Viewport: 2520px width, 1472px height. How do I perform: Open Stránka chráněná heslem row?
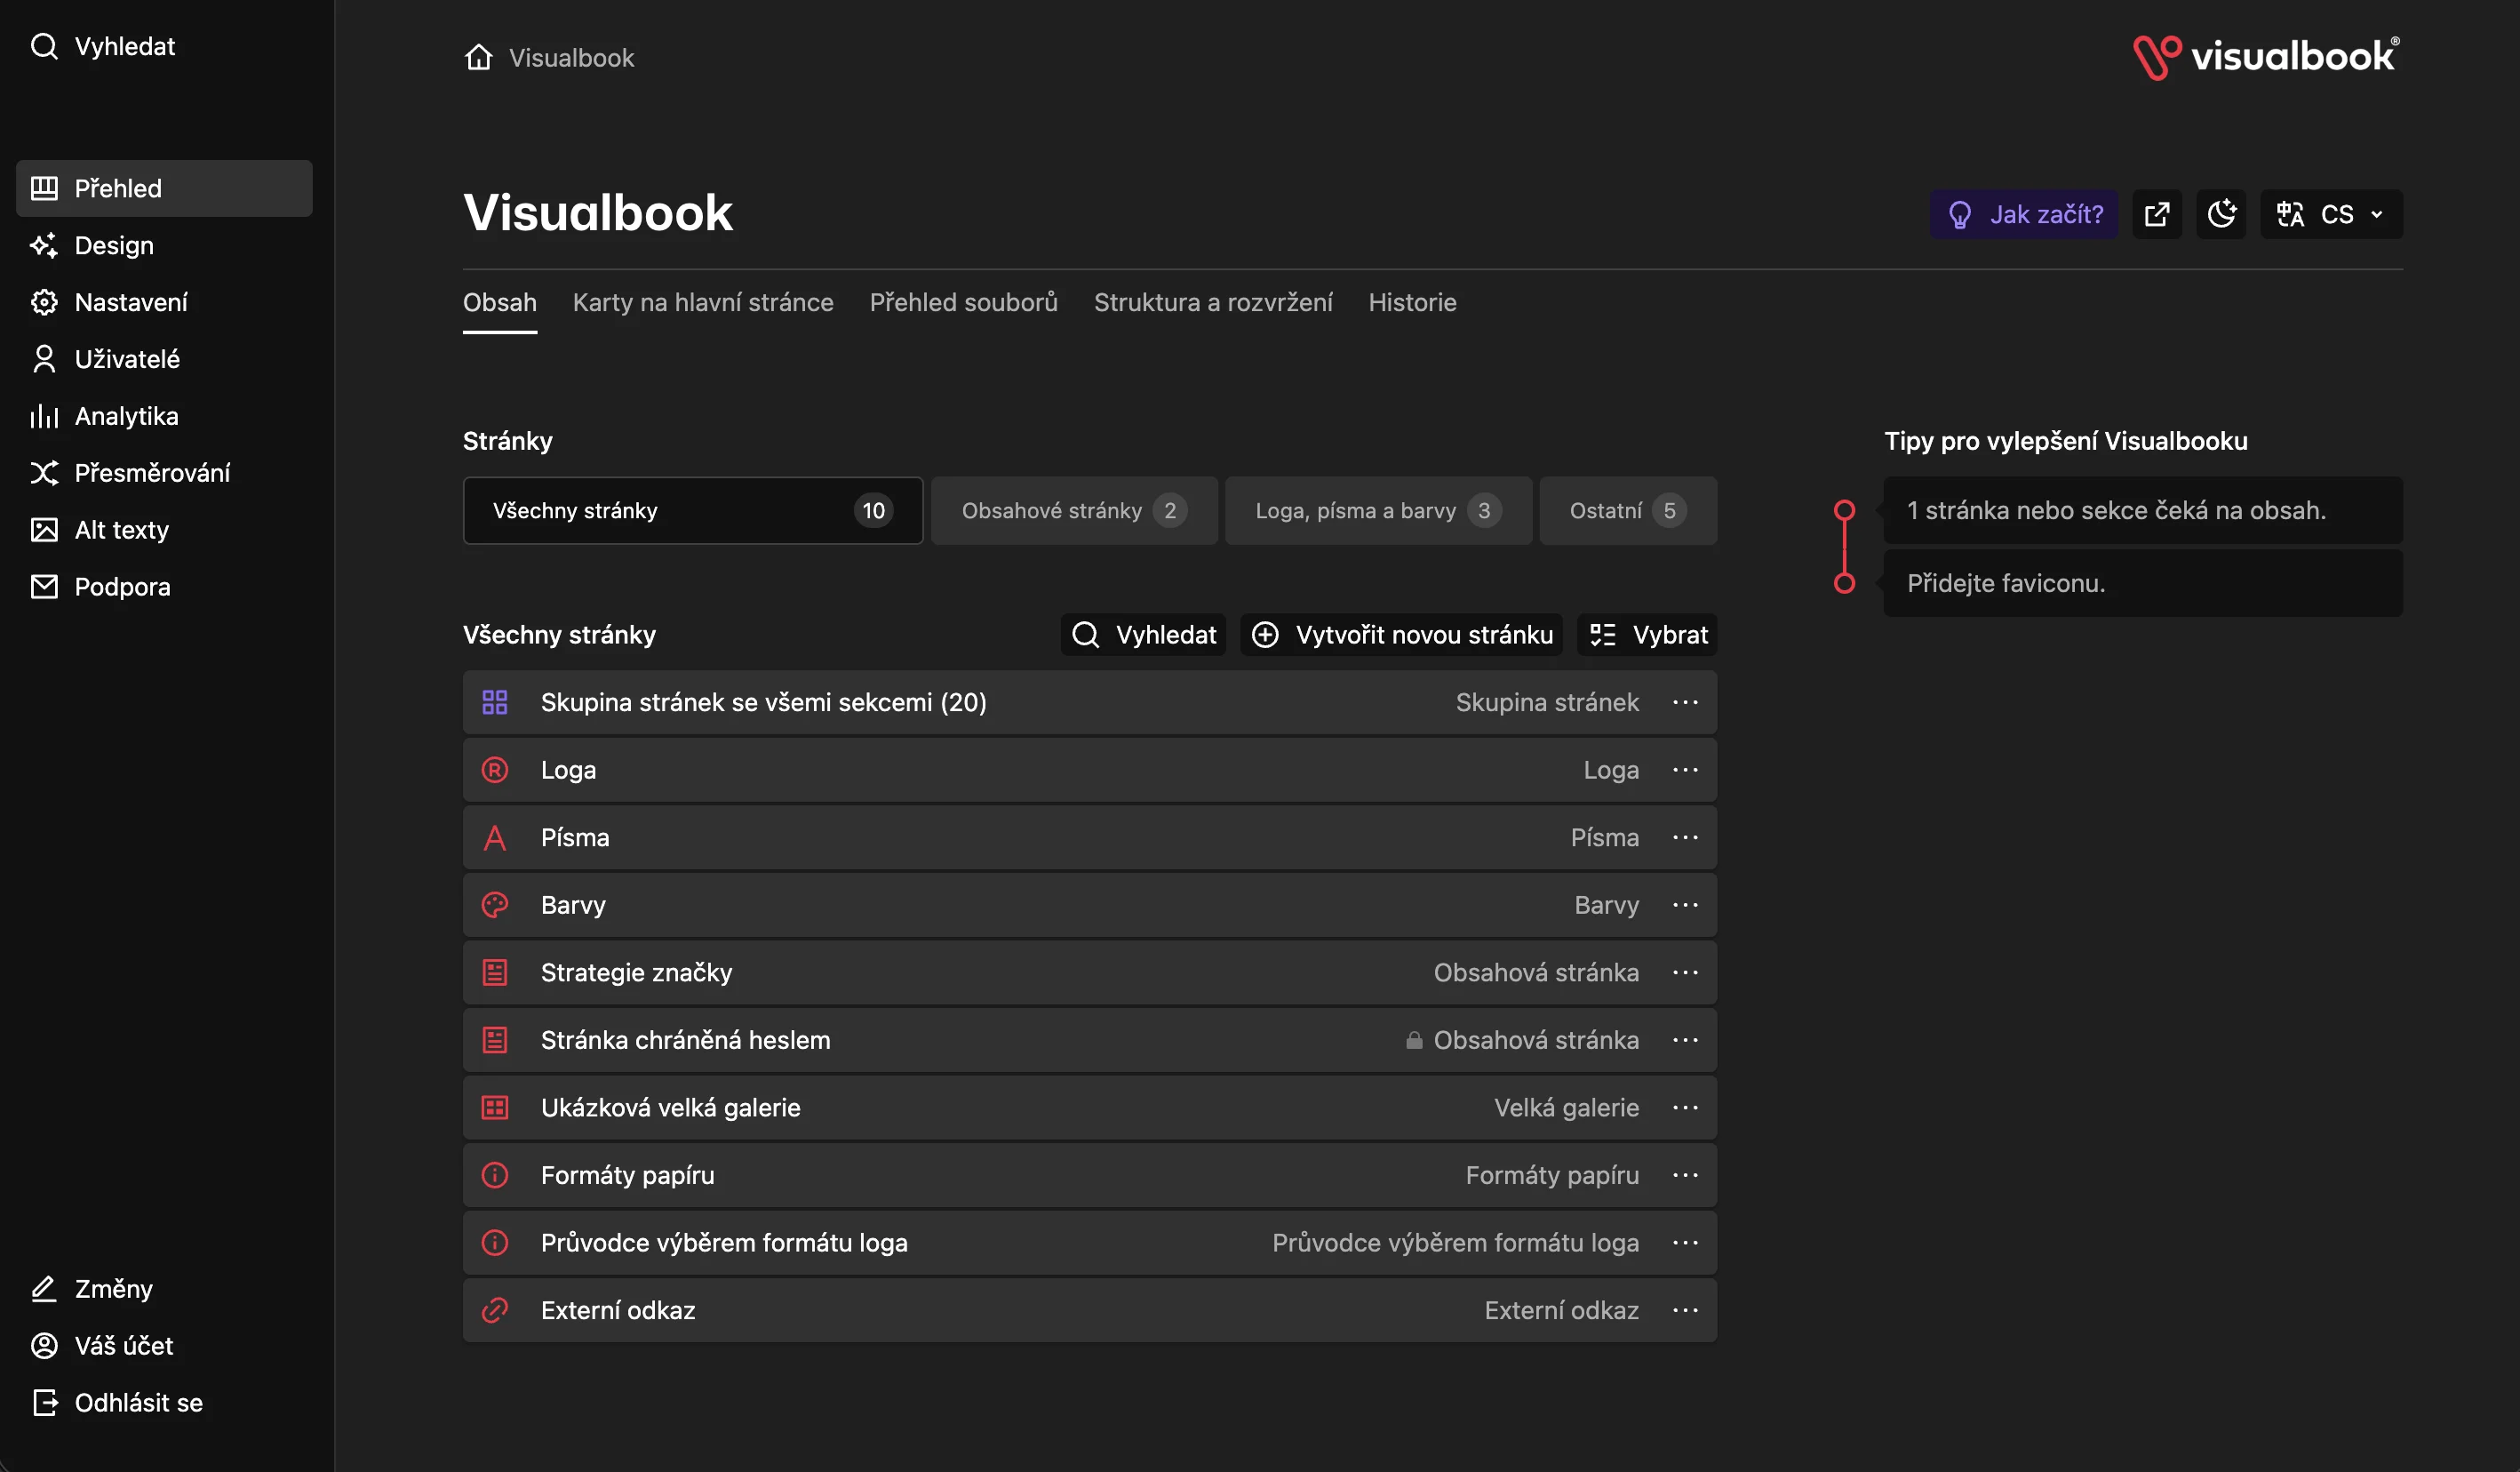click(1090, 1040)
